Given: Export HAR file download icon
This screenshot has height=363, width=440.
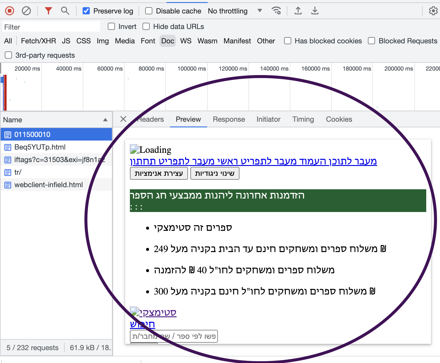Looking at the screenshot, I should pos(315,11).
